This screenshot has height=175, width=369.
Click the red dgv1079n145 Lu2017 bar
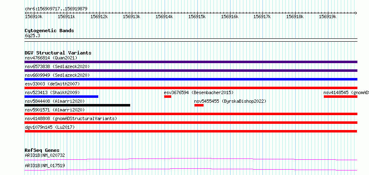(191, 131)
